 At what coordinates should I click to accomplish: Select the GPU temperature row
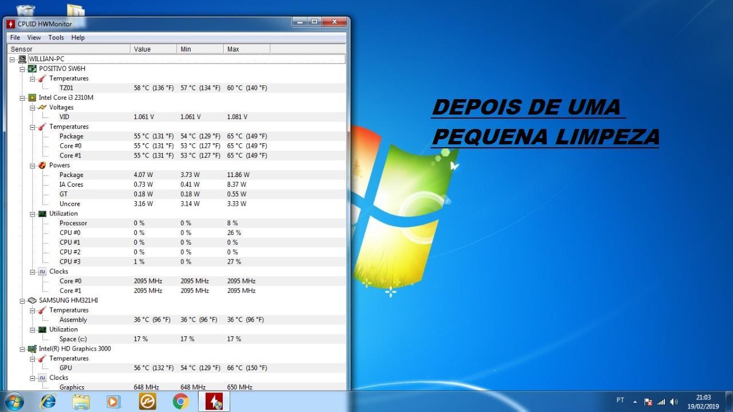[x=176, y=368]
